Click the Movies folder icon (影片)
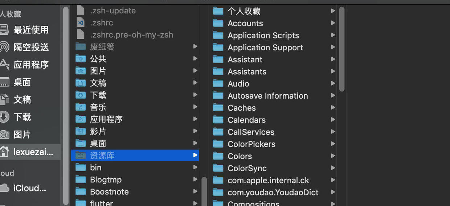This screenshot has width=450, height=206. coord(81,131)
